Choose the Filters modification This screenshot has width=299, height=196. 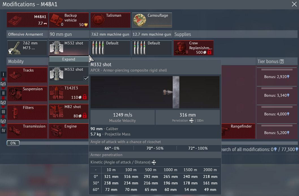[x=27, y=112]
